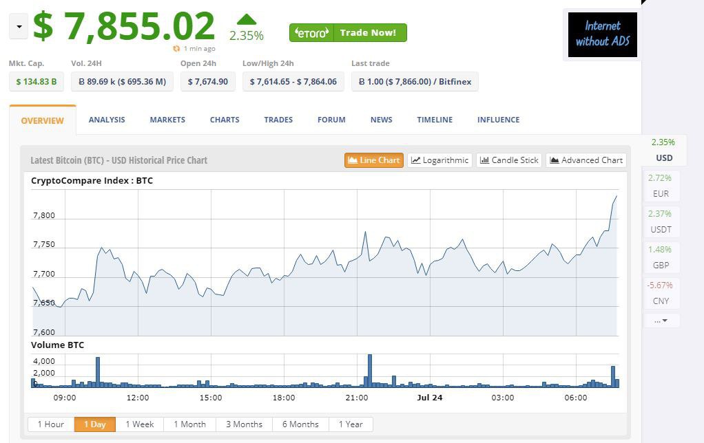This screenshot has width=704, height=443.
Task: Select the Line Chart view button
Action: click(x=374, y=160)
